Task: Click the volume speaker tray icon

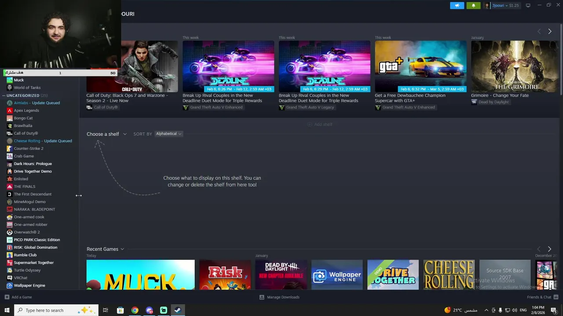Action: (515, 310)
